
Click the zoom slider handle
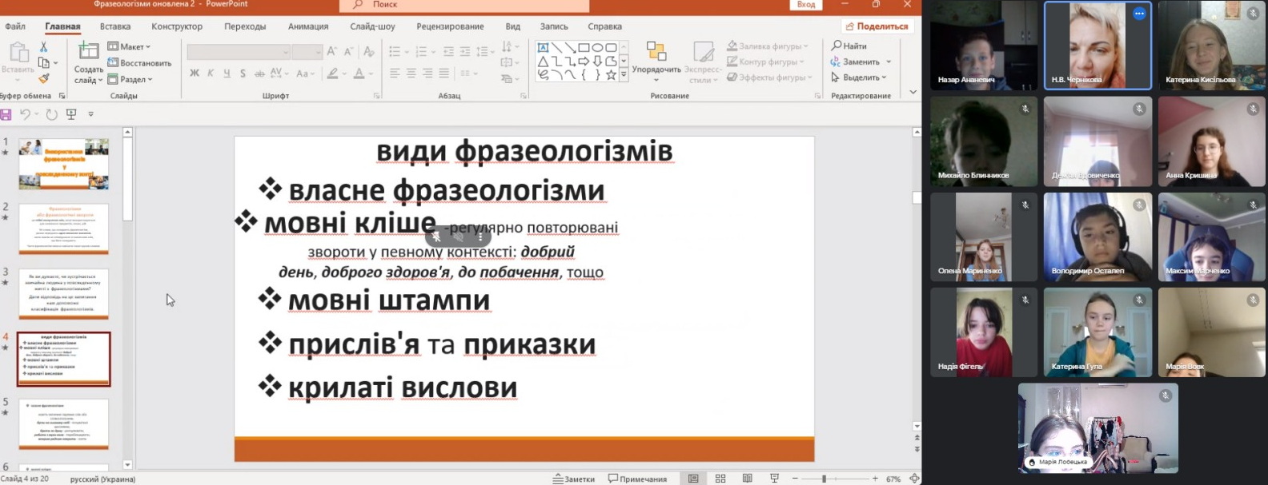tap(824, 479)
